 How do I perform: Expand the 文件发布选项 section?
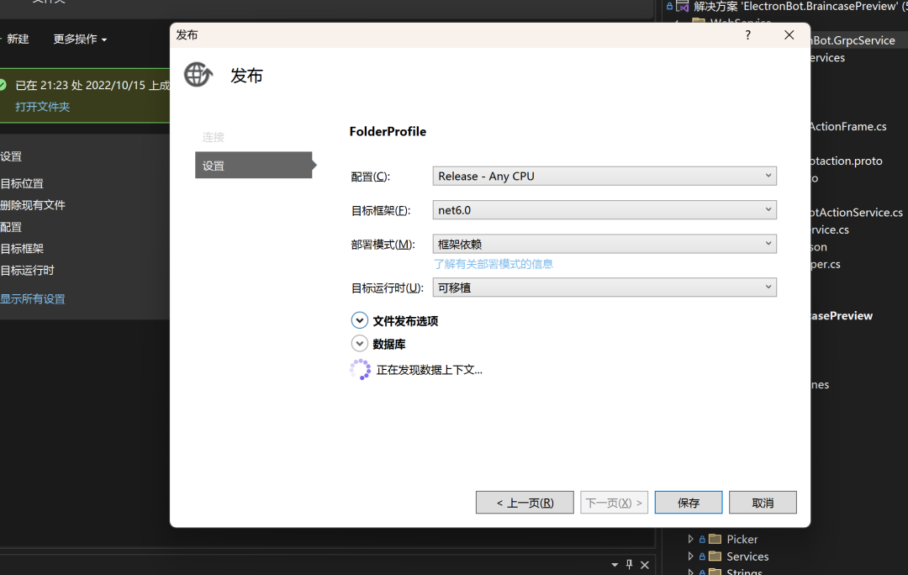click(x=360, y=320)
